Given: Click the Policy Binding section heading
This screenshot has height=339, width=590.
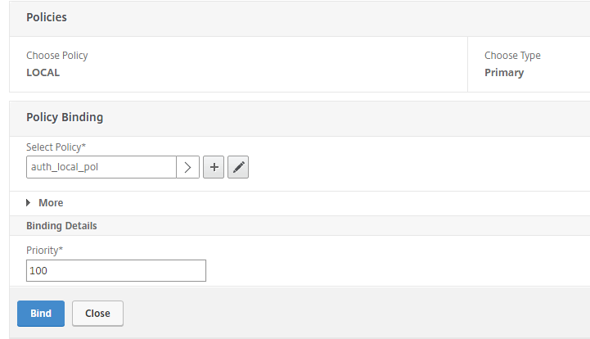Looking at the screenshot, I should coord(65,117).
